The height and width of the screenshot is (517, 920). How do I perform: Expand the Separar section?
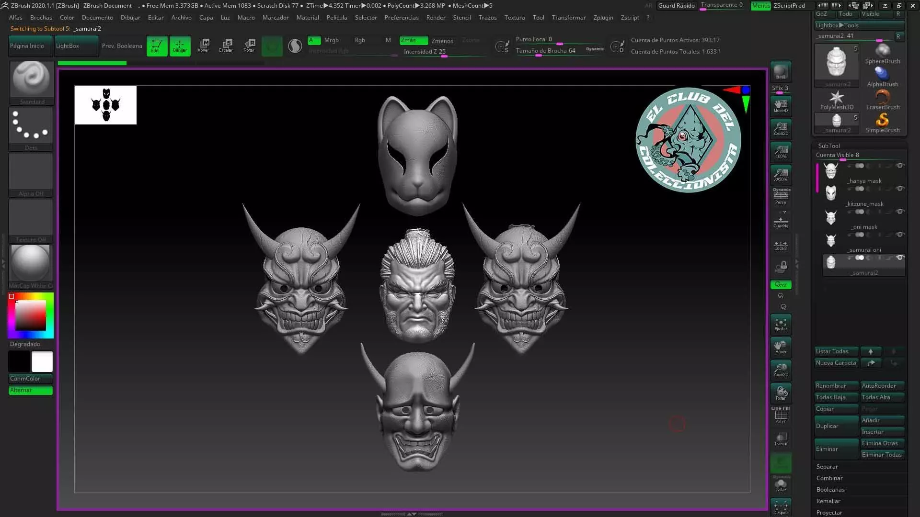pos(827,467)
